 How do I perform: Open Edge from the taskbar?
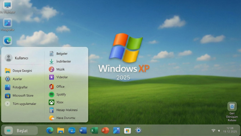[50, 131]
